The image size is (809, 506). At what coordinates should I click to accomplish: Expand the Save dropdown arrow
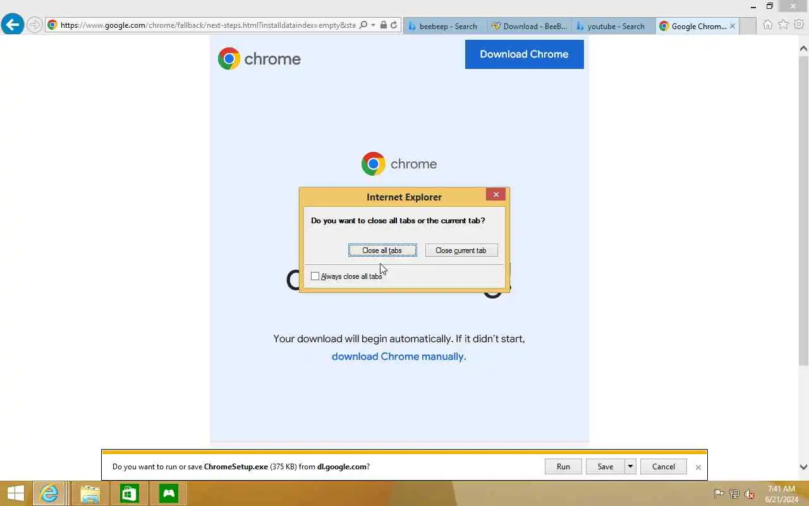[630, 467]
